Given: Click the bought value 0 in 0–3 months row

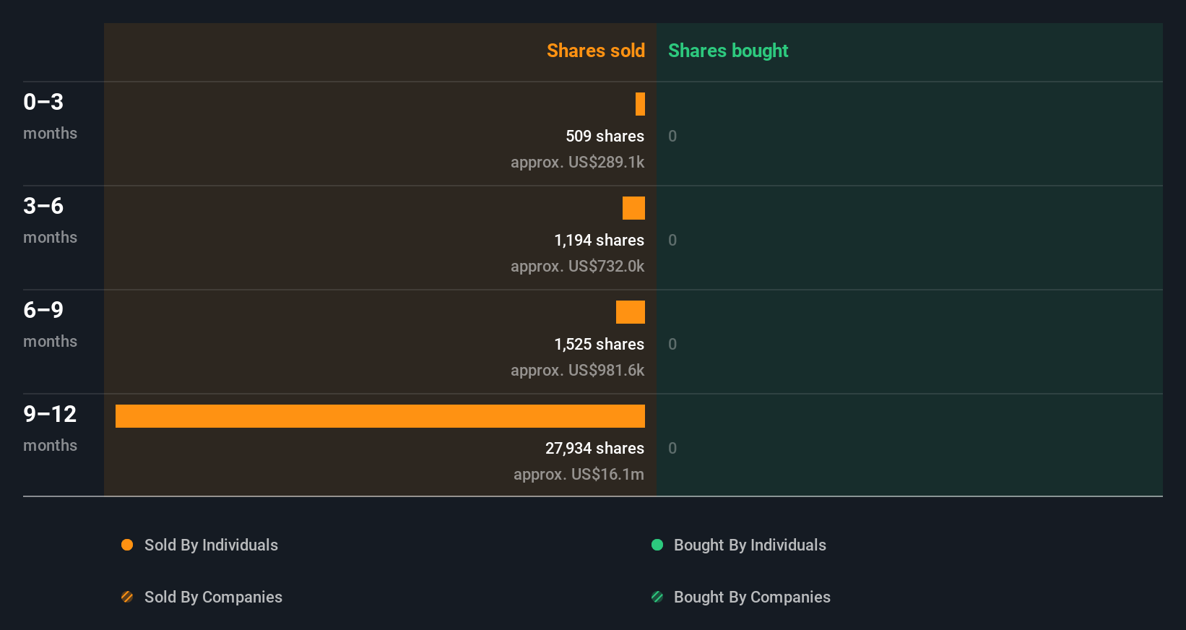Looking at the screenshot, I should point(672,136).
